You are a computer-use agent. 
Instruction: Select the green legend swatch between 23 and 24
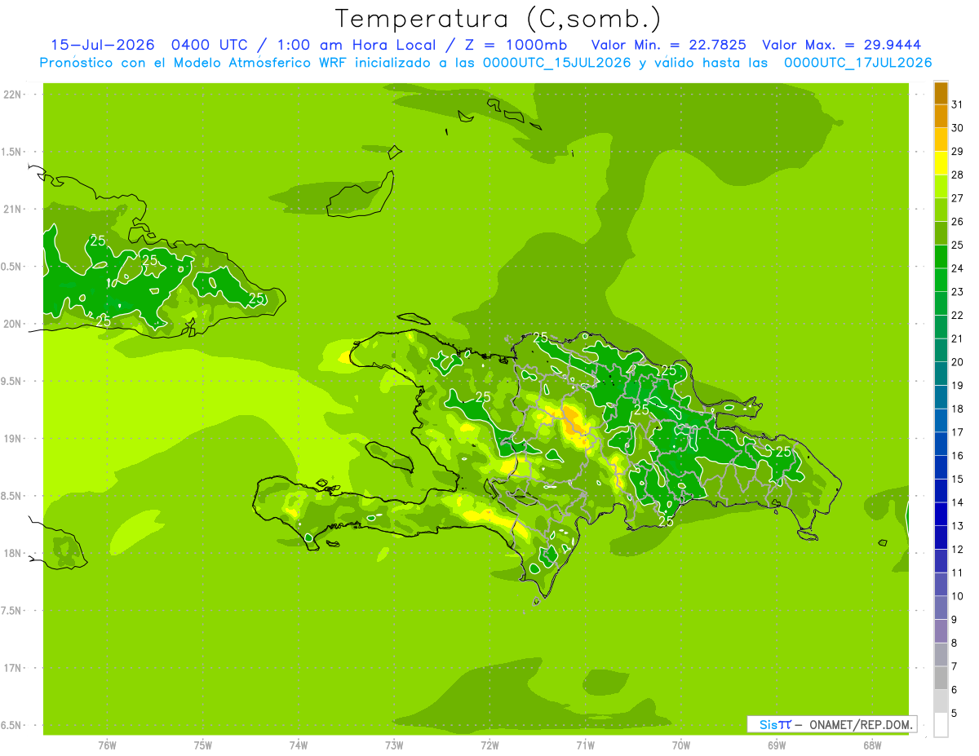pyautogui.click(x=941, y=281)
